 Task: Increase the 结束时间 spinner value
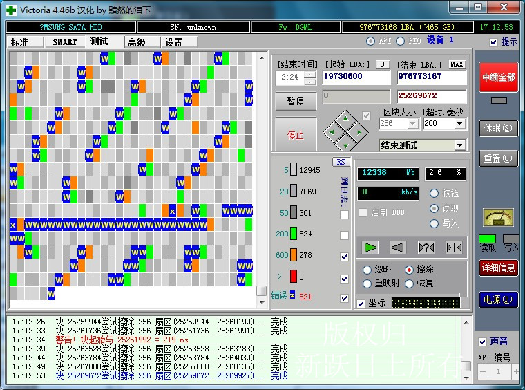click(x=310, y=75)
